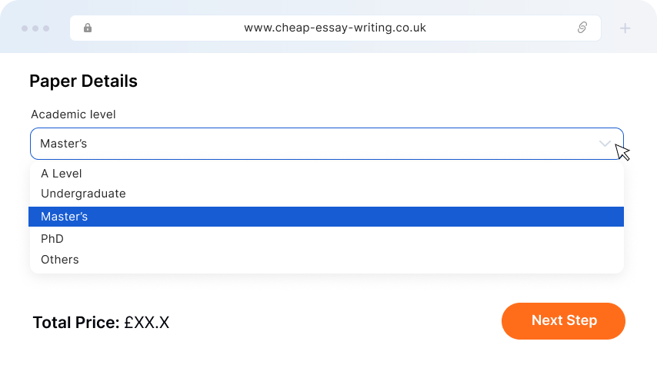Click the chain link icon in address bar
The image size is (657, 368).
coord(582,28)
